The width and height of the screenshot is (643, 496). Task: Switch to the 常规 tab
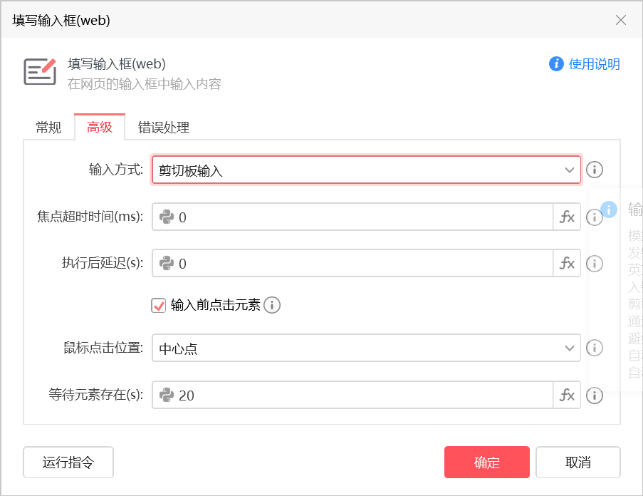coord(48,128)
